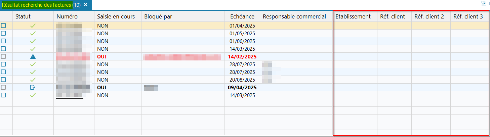Tick the checkbox of the 01/04/2025 row
The width and height of the screenshot is (490, 137).
[3, 26]
